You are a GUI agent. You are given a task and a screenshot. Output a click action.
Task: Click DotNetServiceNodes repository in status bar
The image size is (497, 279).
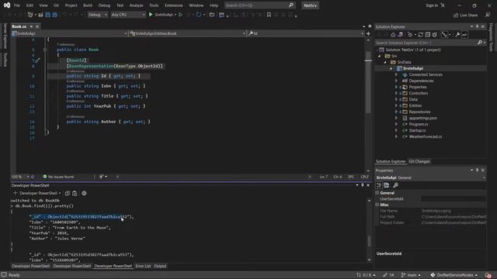point(454,275)
